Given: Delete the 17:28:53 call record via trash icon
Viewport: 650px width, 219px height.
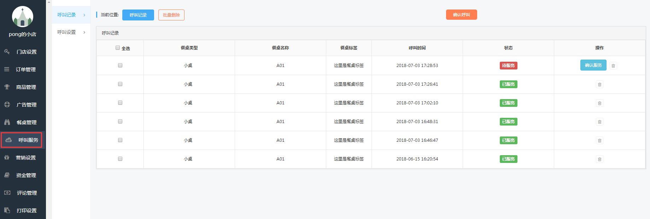Looking at the screenshot, I should [613, 66].
